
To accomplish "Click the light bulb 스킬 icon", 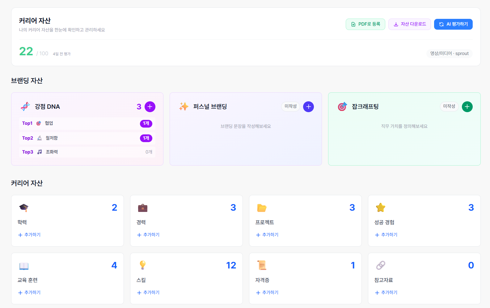I will tap(143, 265).
